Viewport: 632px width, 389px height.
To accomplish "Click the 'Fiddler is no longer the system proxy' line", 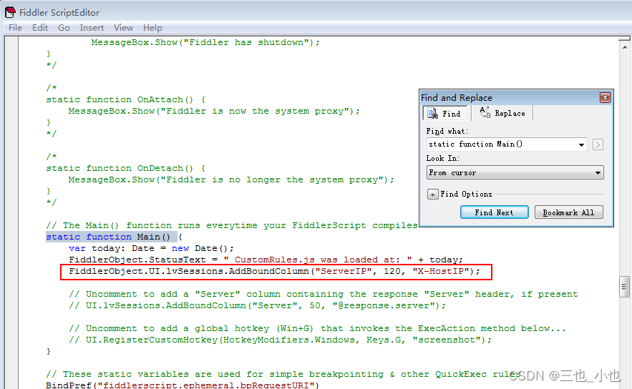I will pos(231,179).
